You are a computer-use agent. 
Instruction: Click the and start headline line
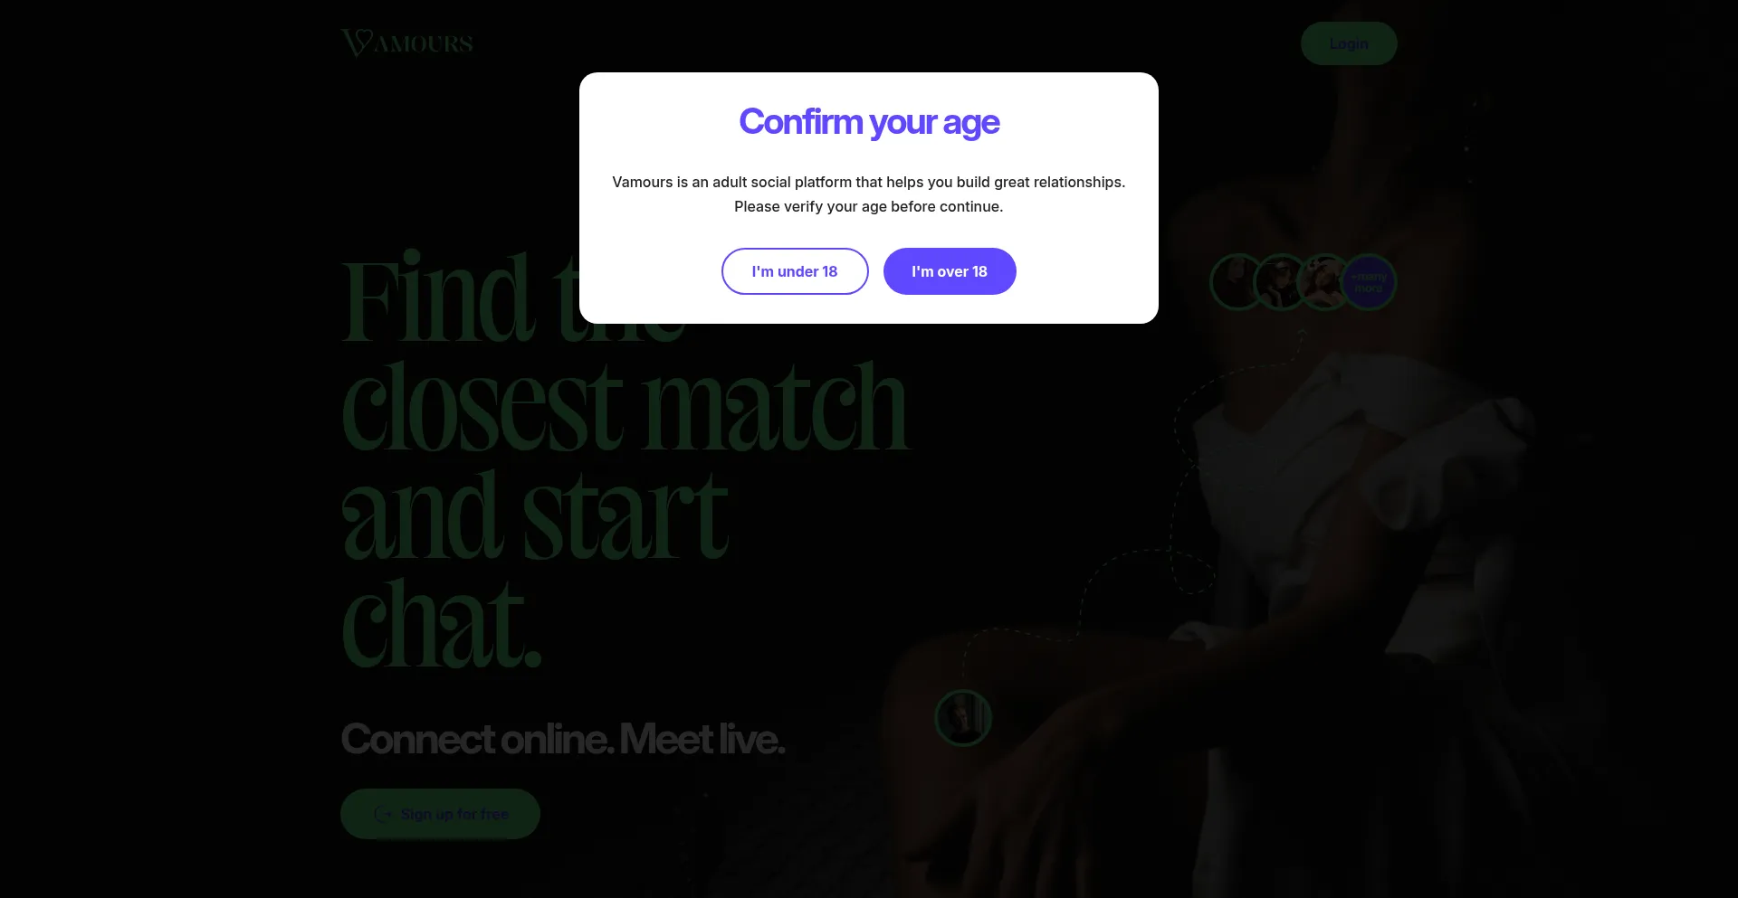(x=535, y=515)
